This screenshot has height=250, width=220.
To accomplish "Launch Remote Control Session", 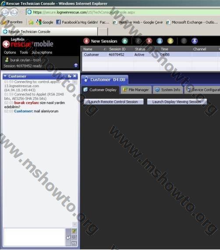I will pyautogui.click(x=114, y=102).
